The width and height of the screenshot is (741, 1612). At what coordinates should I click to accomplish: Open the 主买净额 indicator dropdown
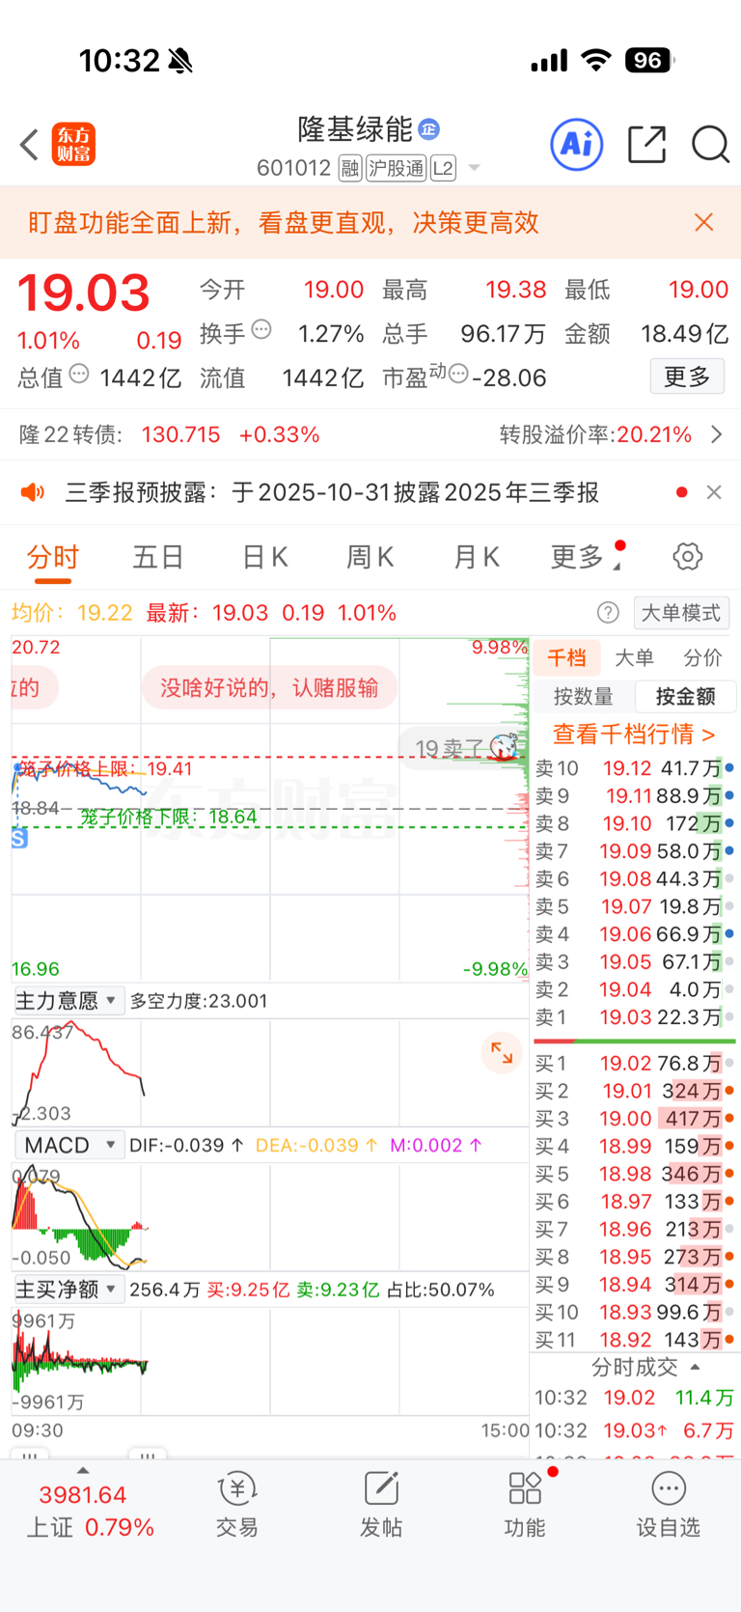tap(69, 1290)
